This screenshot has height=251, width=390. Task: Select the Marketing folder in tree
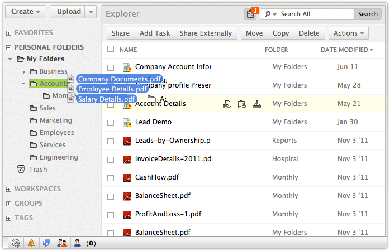click(55, 120)
